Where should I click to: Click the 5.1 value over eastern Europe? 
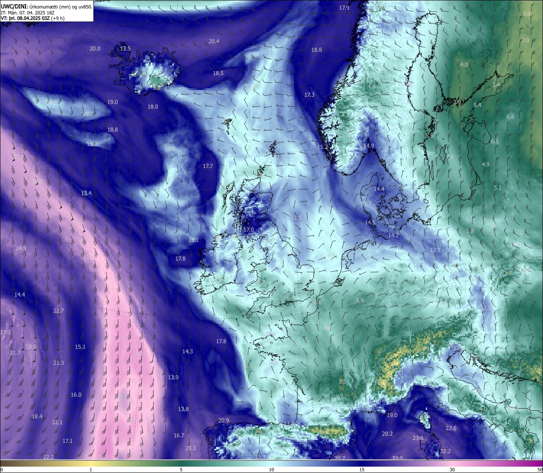[498, 188]
